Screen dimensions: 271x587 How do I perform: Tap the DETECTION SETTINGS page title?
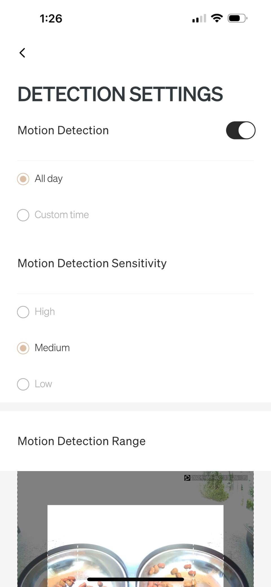(120, 94)
